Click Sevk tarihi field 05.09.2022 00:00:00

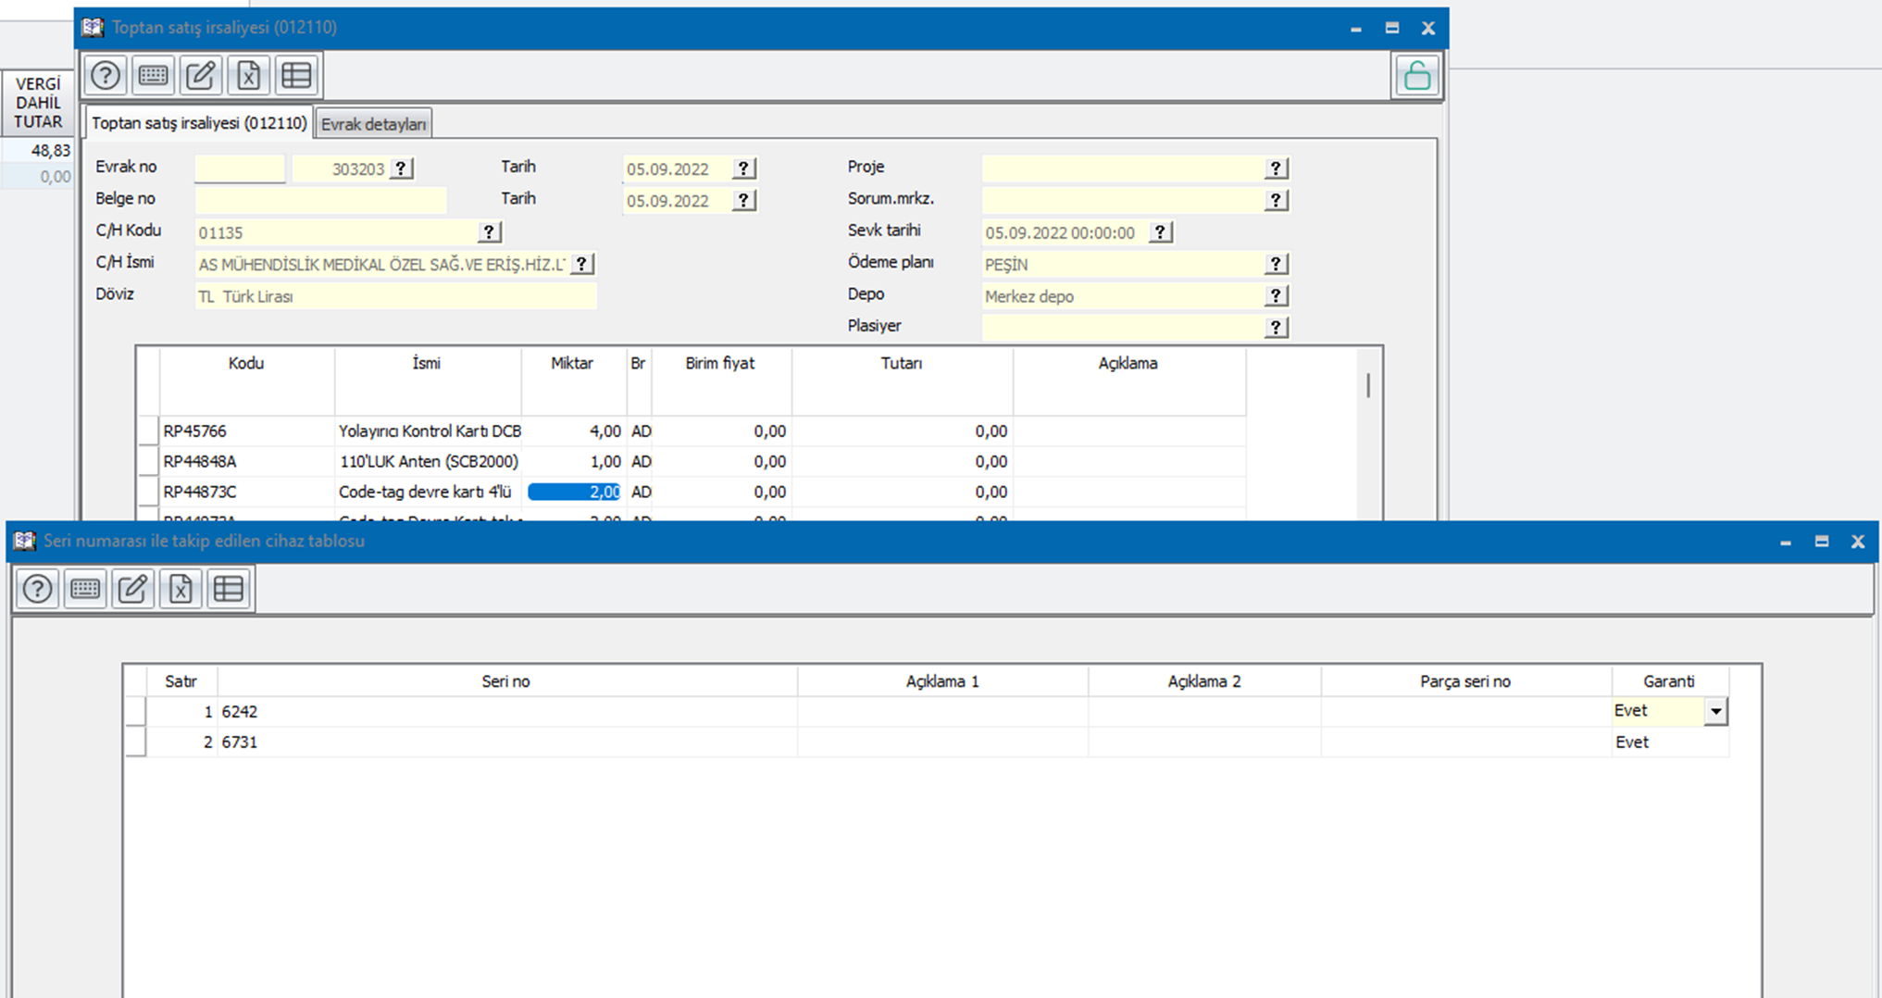tap(1065, 232)
